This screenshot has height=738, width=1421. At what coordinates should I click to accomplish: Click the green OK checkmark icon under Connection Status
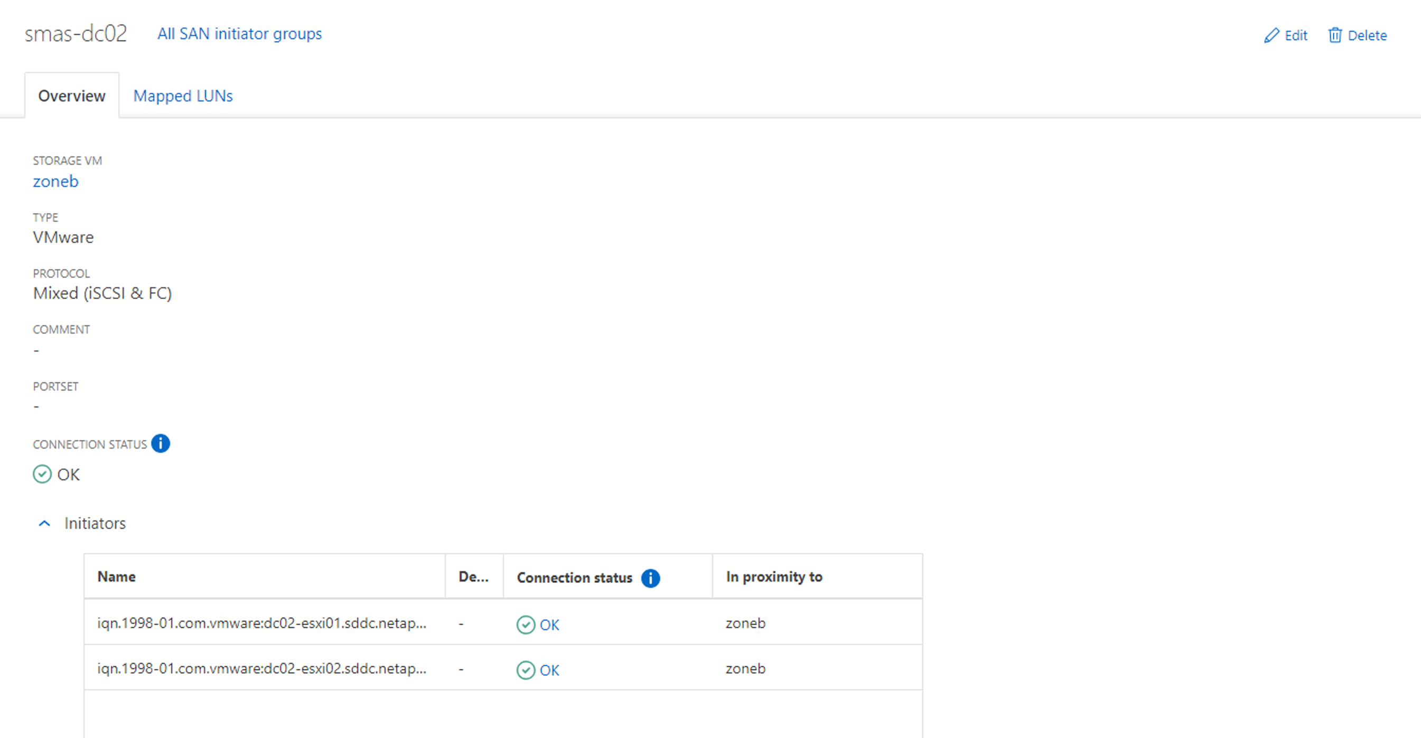coord(42,474)
